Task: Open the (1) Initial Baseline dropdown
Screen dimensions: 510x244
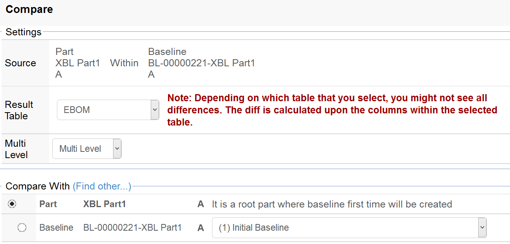Action: click(x=349, y=228)
